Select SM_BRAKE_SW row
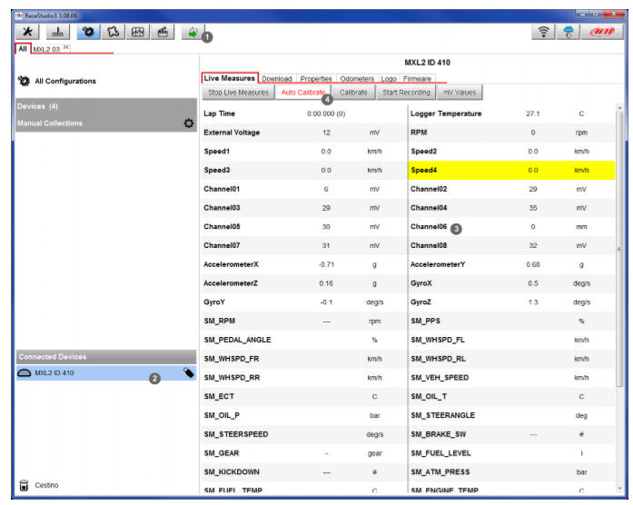This screenshot has width=633, height=505. [x=511, y=434]
